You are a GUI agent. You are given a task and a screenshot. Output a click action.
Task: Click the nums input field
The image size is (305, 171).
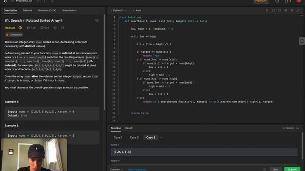[x=204, y=152]
